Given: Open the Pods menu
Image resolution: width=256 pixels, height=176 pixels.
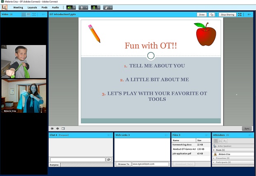Looking at the screenshot, I should tap(45, 7).
